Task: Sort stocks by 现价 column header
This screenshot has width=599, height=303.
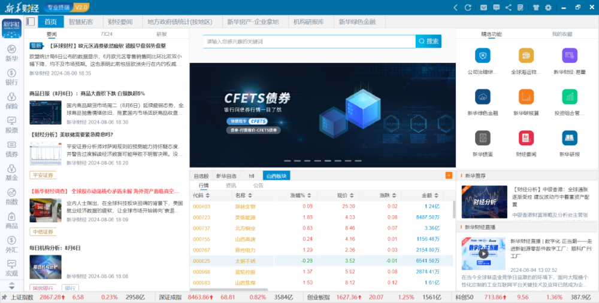Action: [x=342, y=195]
